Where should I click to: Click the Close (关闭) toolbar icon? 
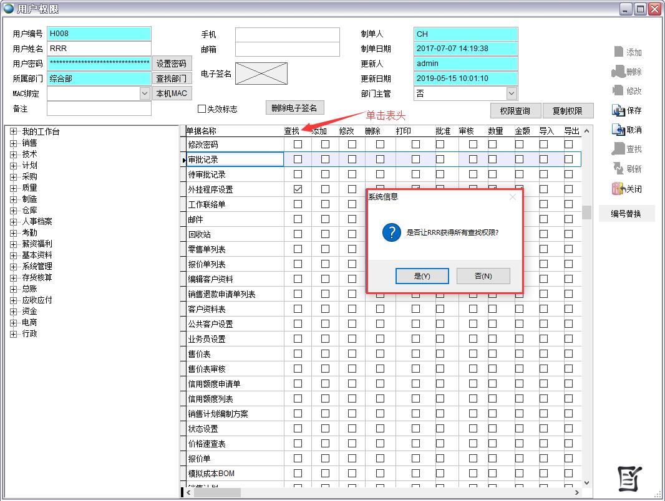pyautogui.click(x=619, y=188)
